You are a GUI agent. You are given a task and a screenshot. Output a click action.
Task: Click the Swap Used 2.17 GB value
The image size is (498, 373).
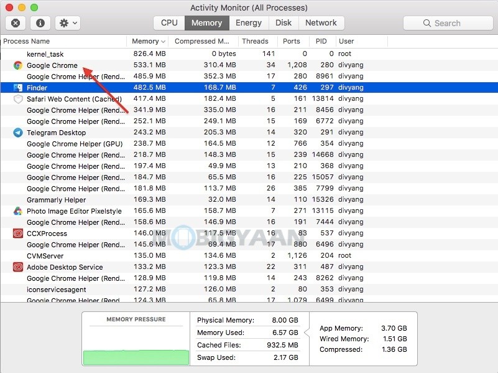pos(286,357)
